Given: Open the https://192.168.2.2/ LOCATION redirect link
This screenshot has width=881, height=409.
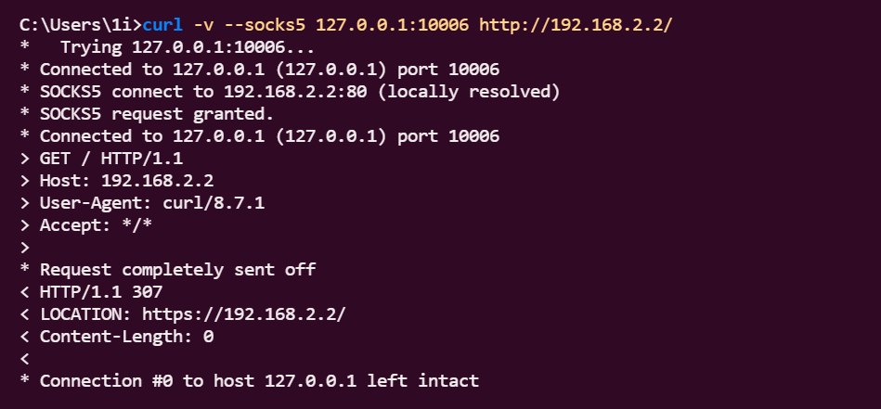Looking at the screenshot, I should point(244,314).
